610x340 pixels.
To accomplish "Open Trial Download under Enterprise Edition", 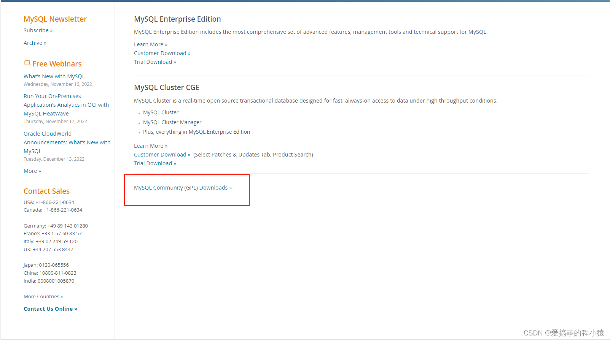I will (x=155, y=62).
